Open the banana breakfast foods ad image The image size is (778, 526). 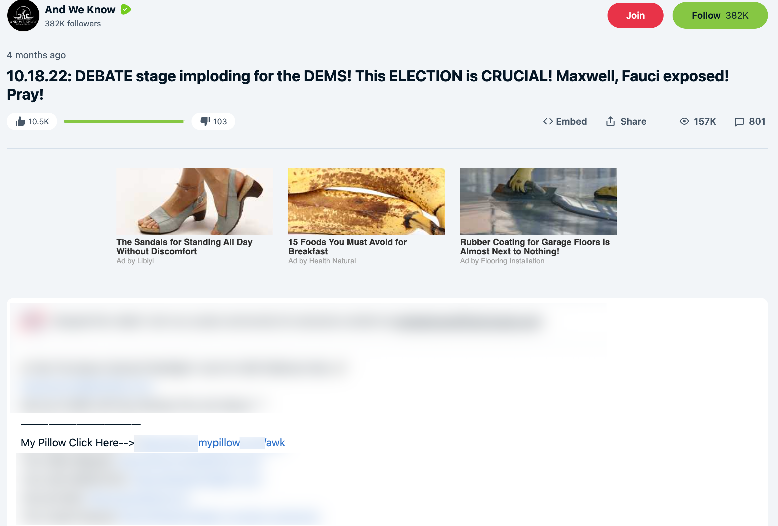pyautogui.click(x=366, y=201)
